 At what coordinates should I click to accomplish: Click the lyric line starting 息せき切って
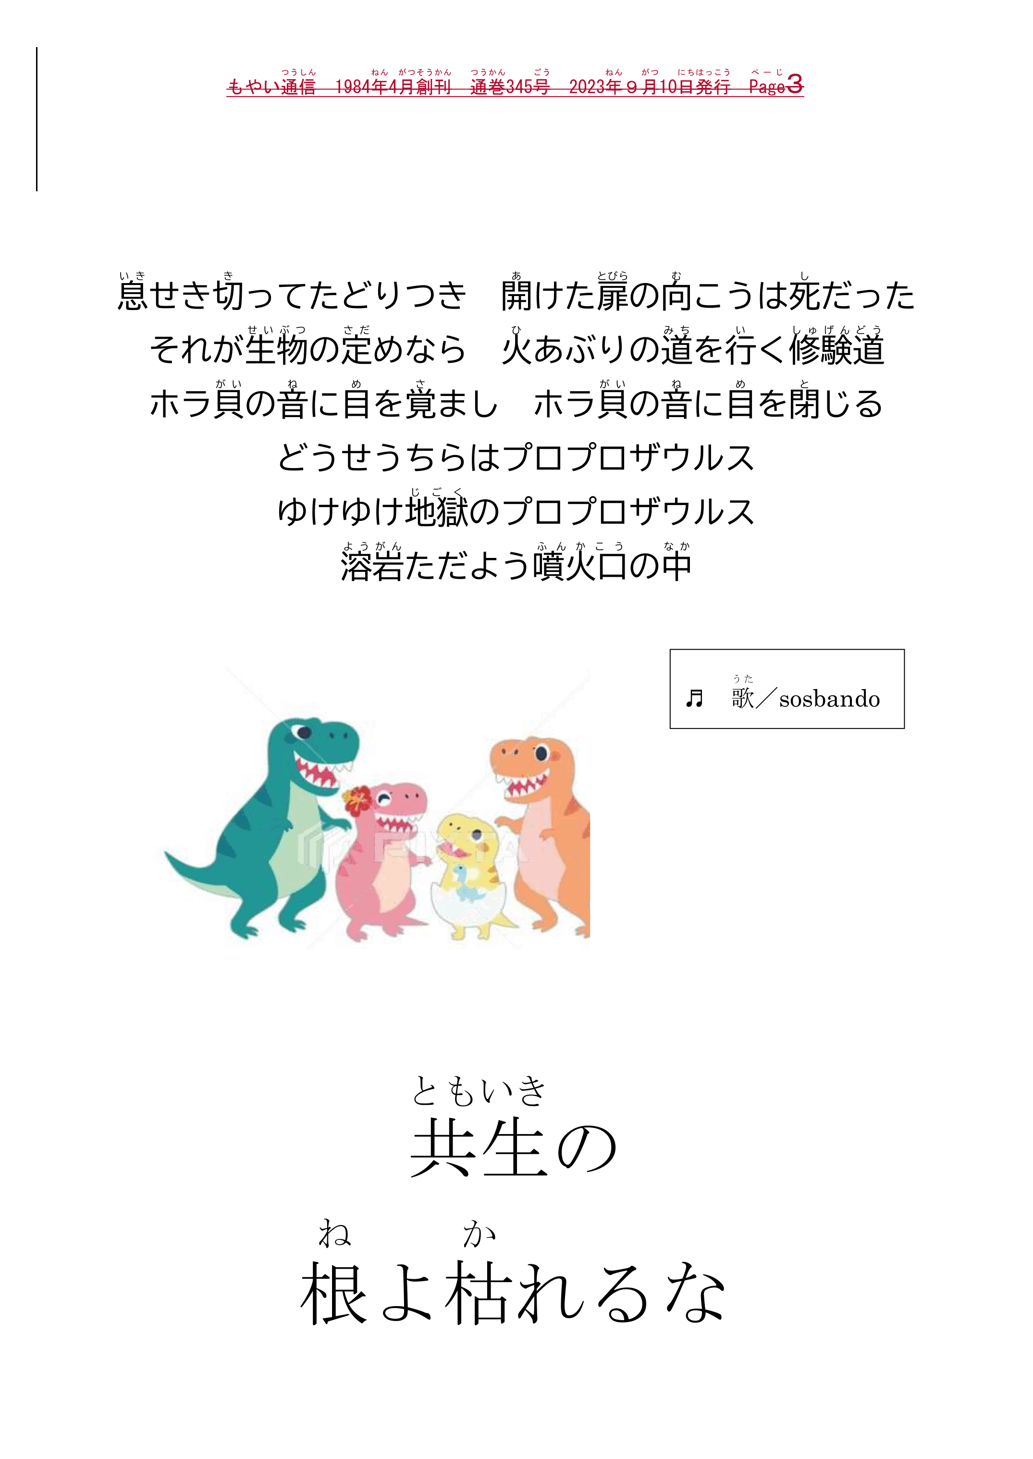pyautogui.click(x=516, y=296)
